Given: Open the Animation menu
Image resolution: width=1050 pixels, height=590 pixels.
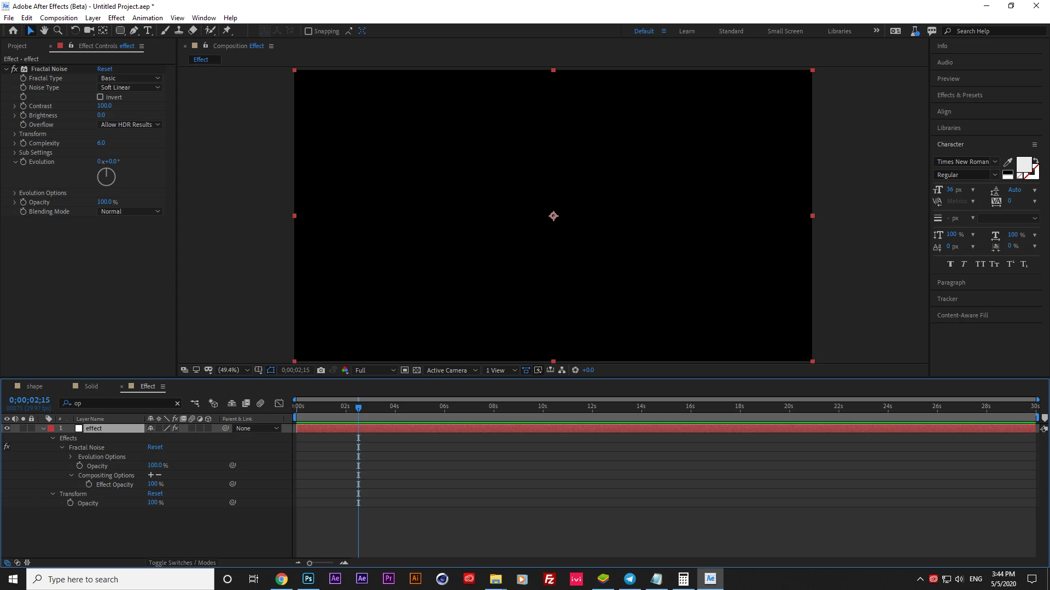Looking at the screenshot, I should [x=147, y=17].
